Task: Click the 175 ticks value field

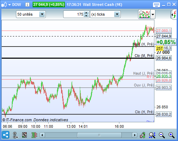Action: 74,14
